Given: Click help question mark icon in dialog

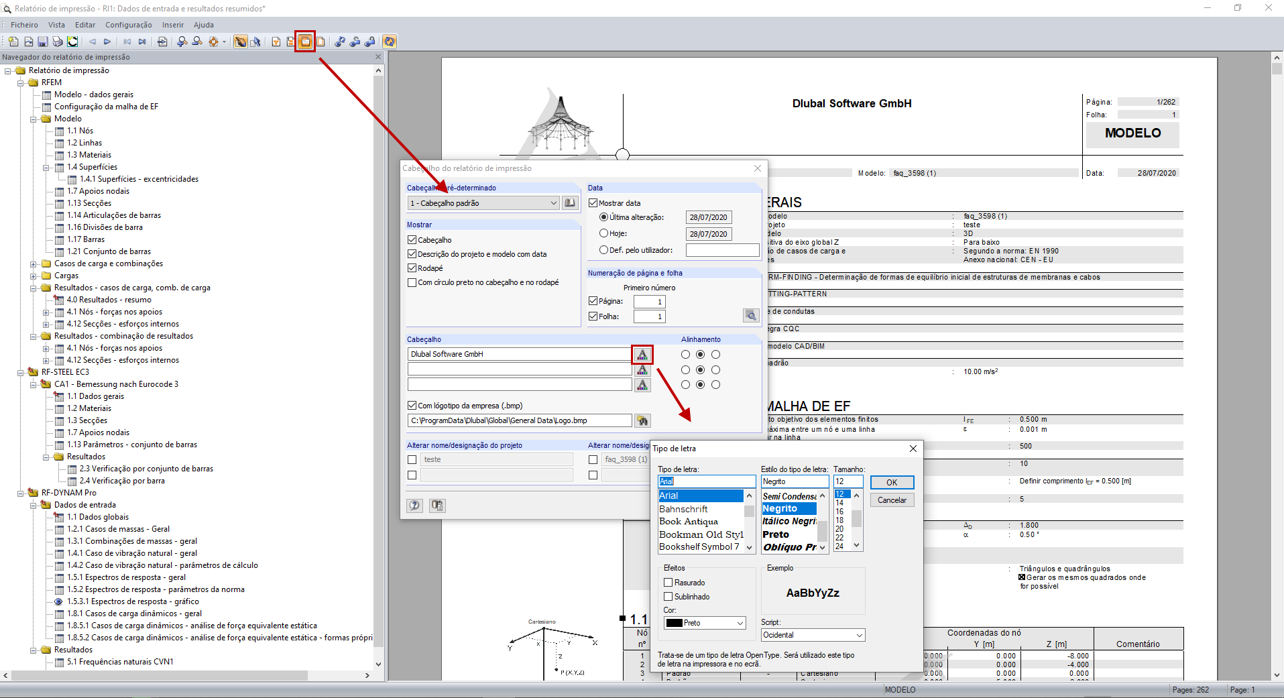Looking at the screenshot, I should tap(415, 505).
